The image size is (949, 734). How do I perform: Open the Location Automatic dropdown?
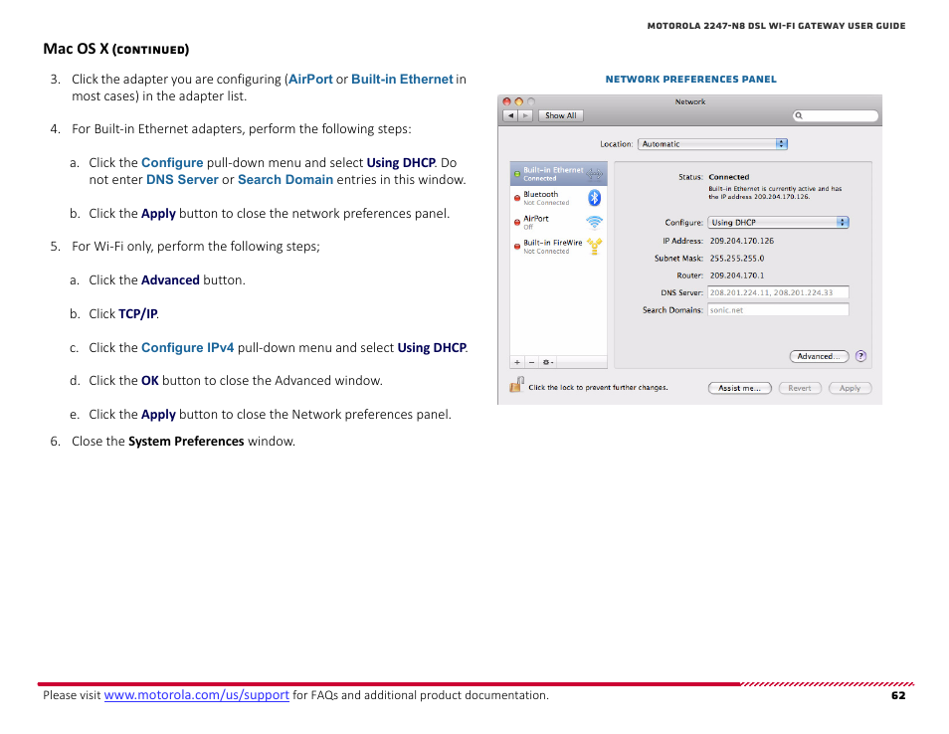tap(712, 144)
